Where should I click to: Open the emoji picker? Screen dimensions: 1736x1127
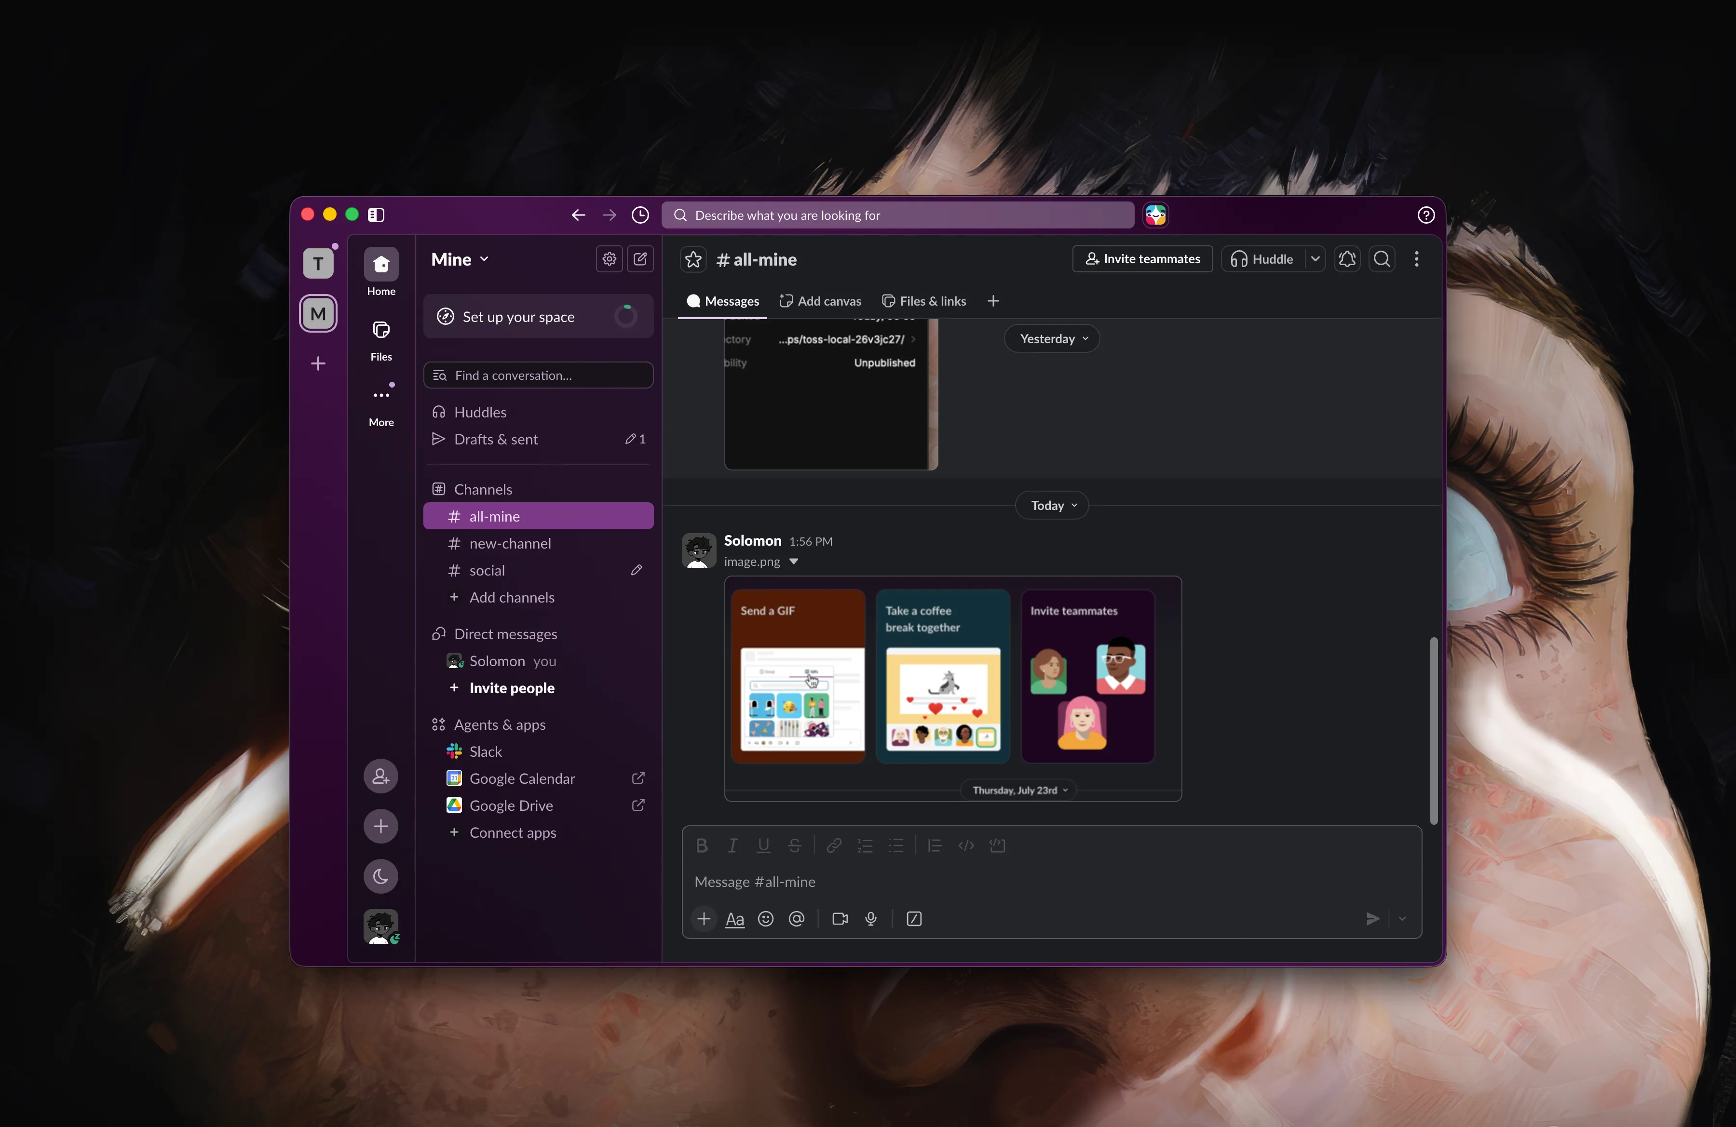(765, 918)
